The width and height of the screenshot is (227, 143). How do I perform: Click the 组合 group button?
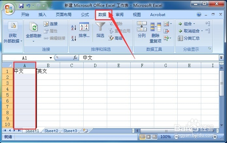185,24
